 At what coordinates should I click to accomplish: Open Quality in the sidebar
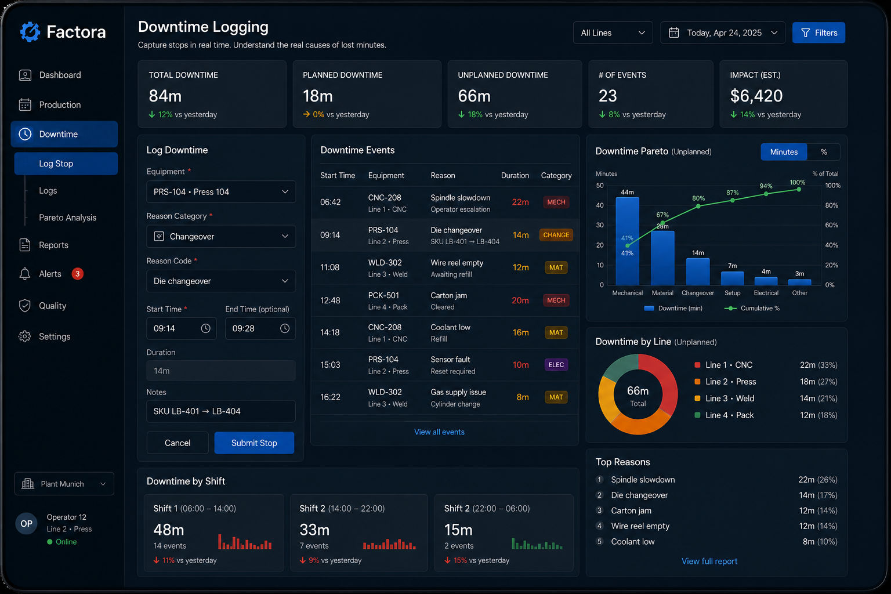click(64, 306)
